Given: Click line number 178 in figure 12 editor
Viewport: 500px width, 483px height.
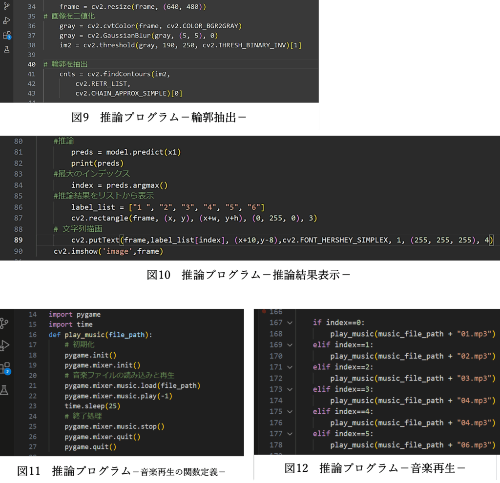Looking at the screenshot, I should pos(276,445).
